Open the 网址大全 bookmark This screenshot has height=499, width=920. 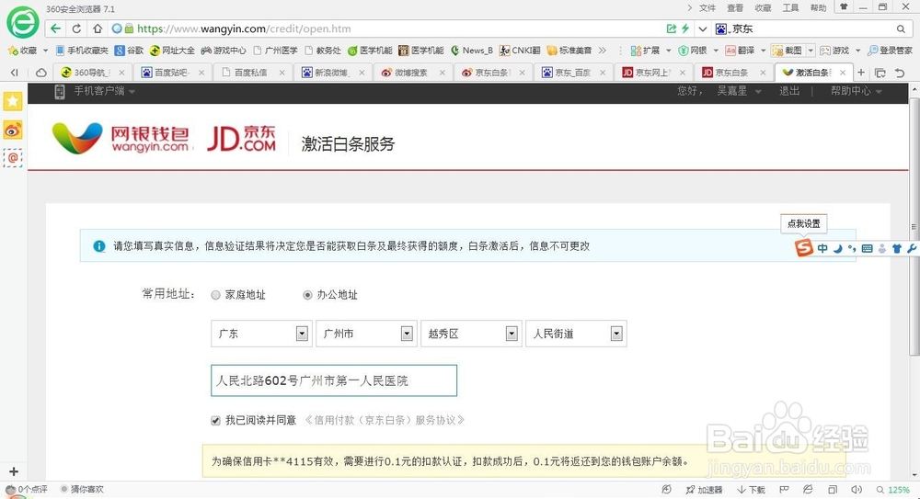[x=172, y=51]
